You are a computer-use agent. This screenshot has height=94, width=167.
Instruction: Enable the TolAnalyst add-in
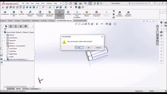point(68,13)
